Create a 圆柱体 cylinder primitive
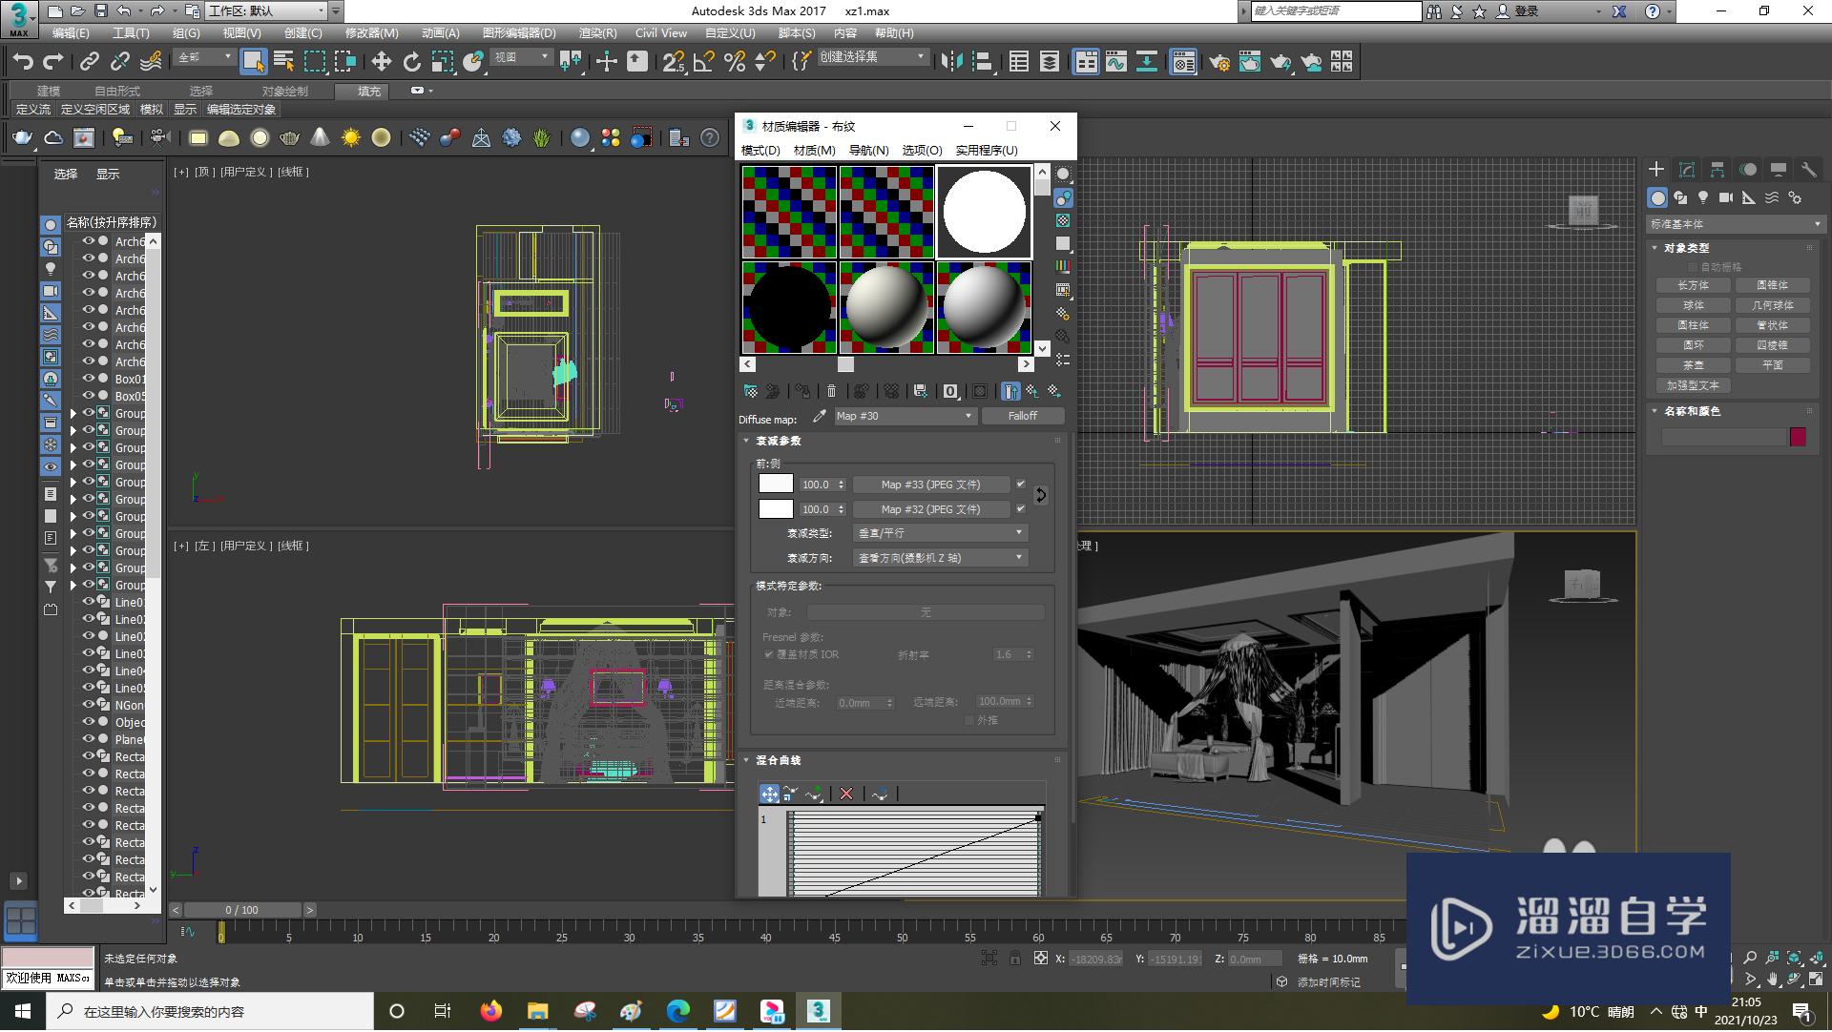 point(1693,326)
